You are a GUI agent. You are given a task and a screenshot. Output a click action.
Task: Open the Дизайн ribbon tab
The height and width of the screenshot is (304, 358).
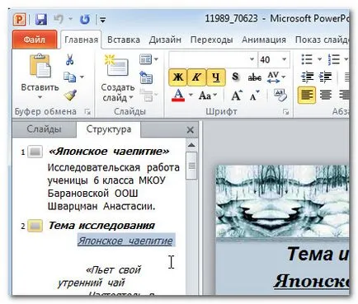(165, 40)
